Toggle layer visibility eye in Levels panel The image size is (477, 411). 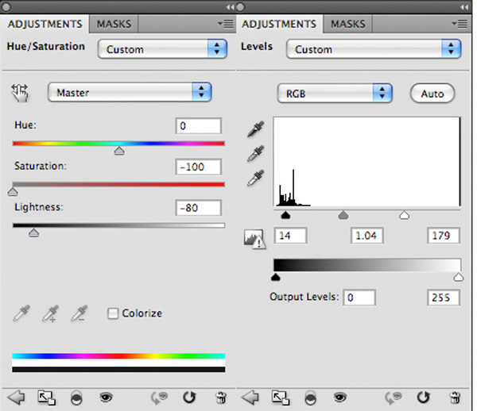[x=340, y=397]
